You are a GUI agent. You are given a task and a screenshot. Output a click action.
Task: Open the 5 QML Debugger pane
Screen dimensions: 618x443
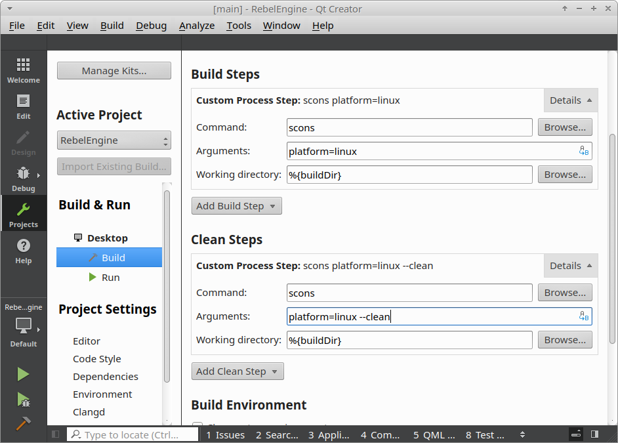click(434, 434)
